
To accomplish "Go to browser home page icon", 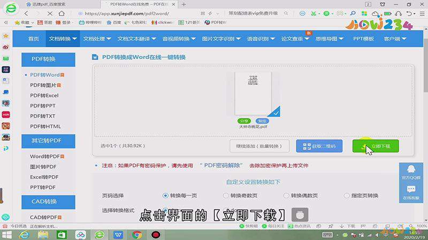I will coord(62,13).
